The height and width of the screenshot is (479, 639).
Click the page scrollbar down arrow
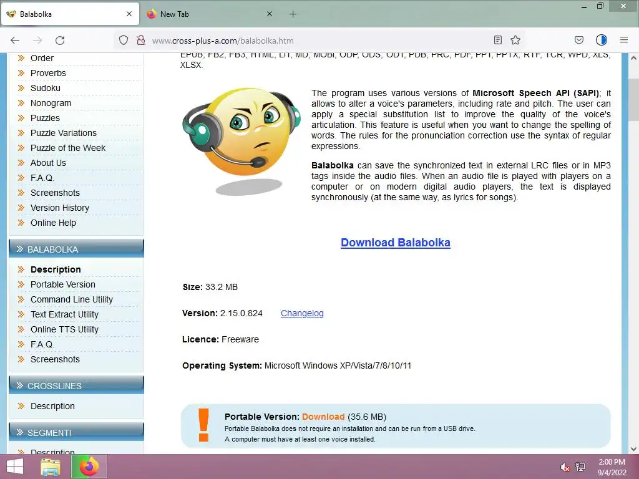point(633,449)
